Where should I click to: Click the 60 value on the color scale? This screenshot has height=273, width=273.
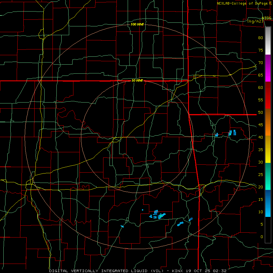point(261,87)
